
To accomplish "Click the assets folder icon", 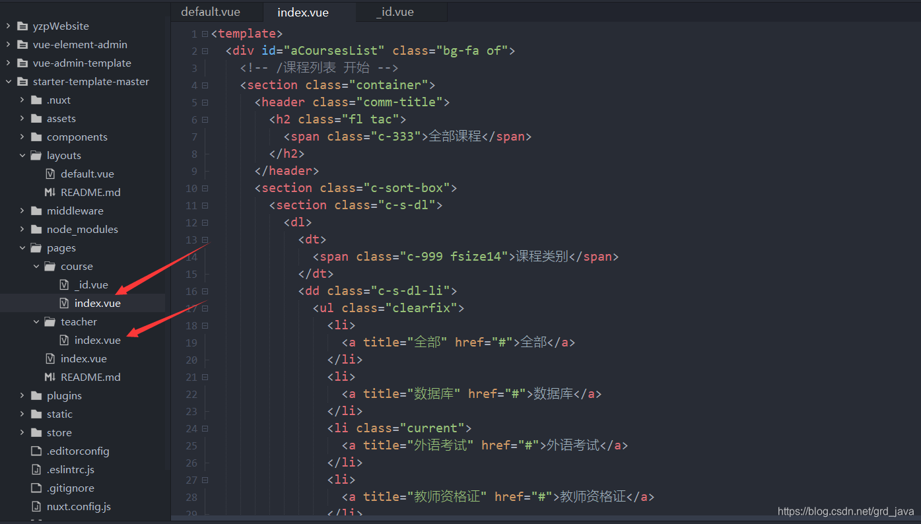I will click(36, 119).
